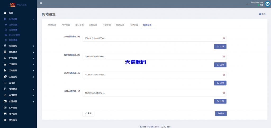
Task: Expand the 红包管理 menu arrow
Action: click(34, 77)
